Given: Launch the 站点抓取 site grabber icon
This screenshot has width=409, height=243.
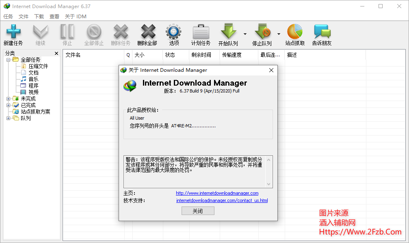Looking at the screenshot, I should tap(295, 32).
